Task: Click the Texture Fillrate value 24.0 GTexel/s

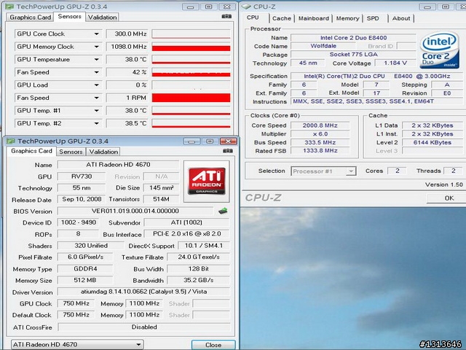Action: tap(198, 257)
